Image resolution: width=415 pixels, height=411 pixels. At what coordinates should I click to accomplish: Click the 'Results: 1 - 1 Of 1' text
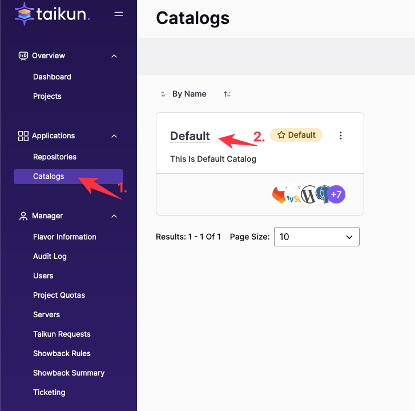(188, 237)
